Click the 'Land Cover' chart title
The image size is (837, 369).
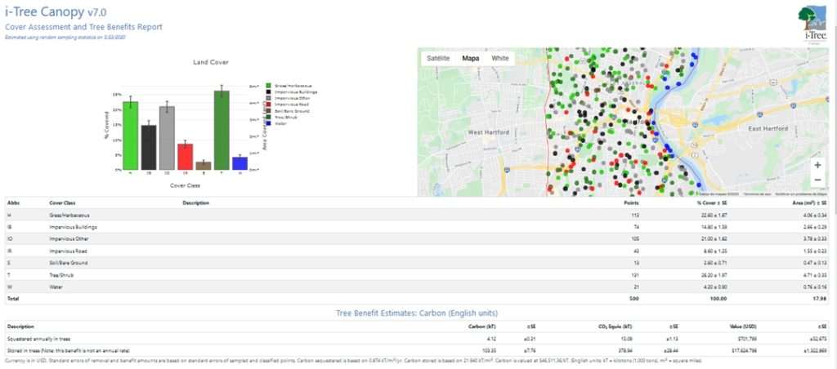pos(211,62)
